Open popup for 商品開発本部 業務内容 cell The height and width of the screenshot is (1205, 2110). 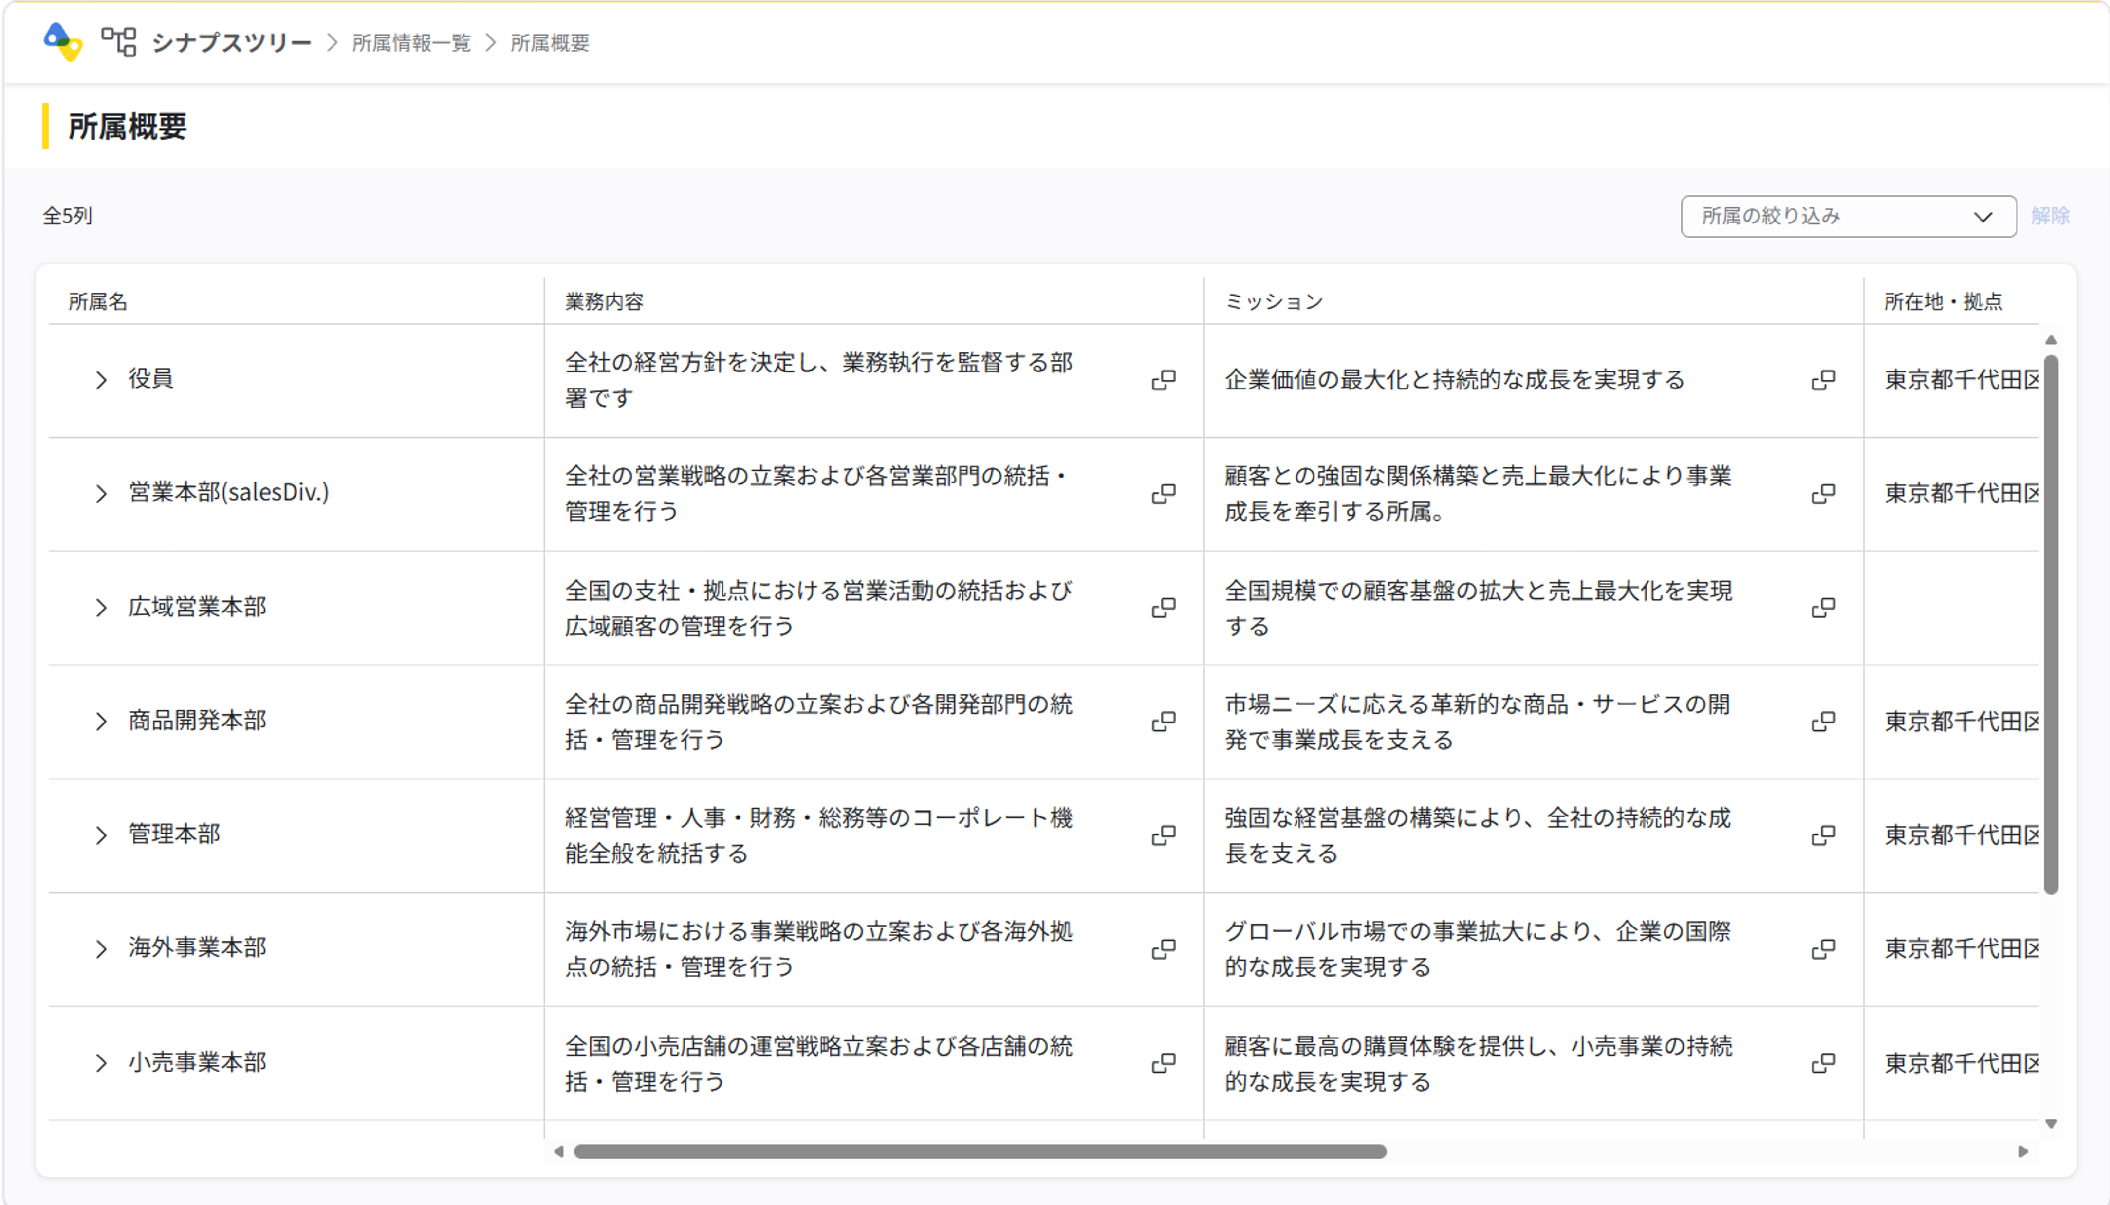(x=1164, y=722)
